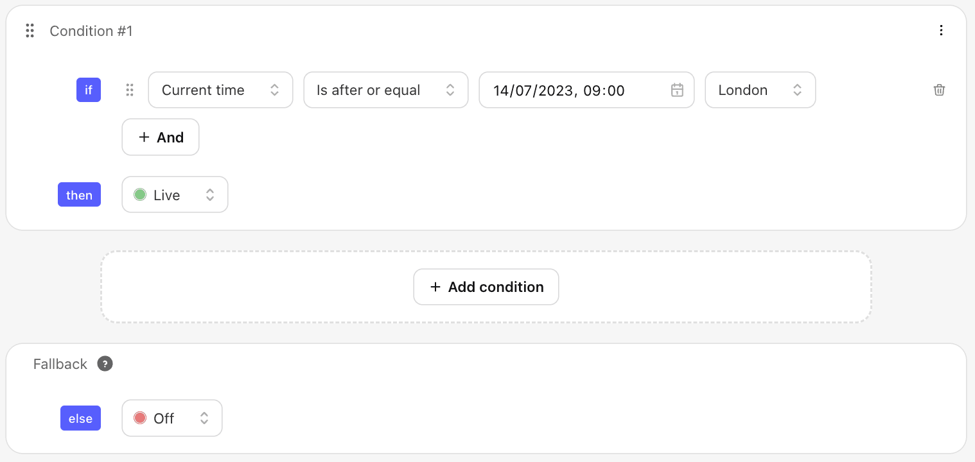Click the blue then label
The width and height of the screenshot is (975, 462).
point(79,195)
